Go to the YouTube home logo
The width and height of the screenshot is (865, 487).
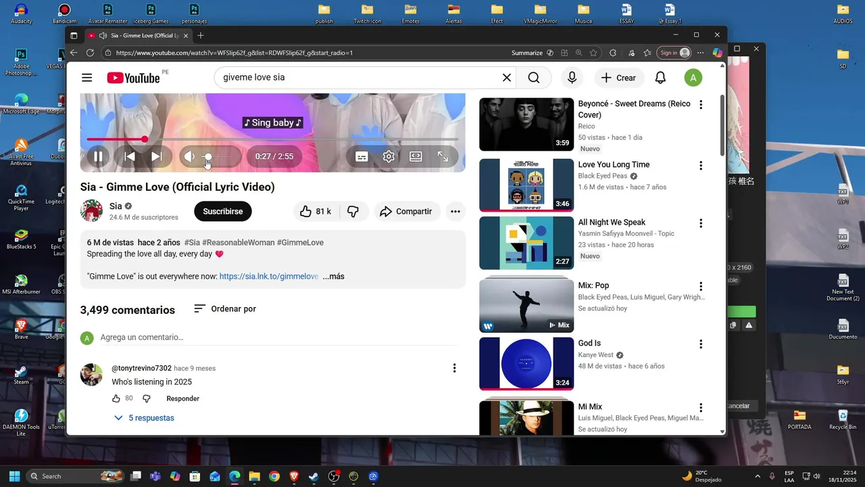133,78
